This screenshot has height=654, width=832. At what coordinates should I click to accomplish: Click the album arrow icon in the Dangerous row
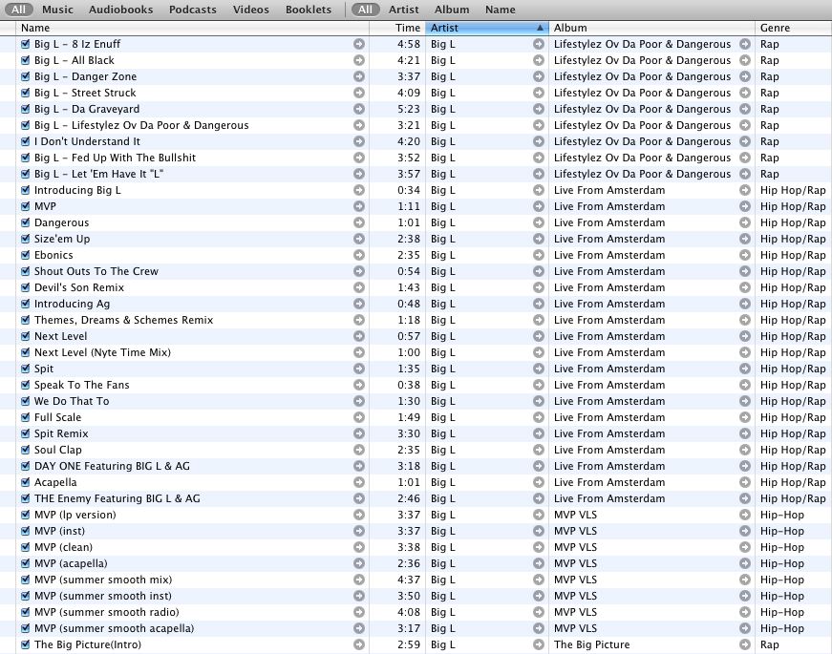(x=745, y=222)
